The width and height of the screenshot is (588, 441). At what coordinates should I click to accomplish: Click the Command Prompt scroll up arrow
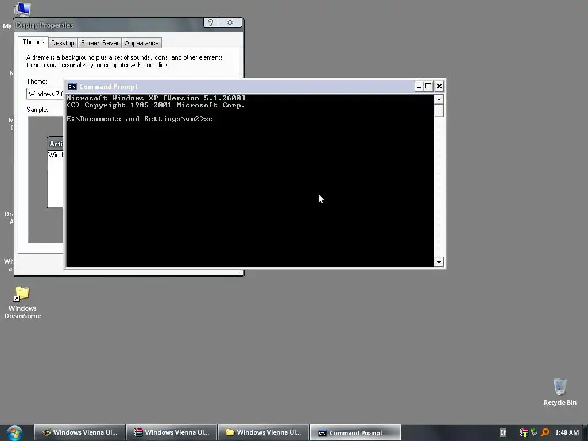[439, 99]
